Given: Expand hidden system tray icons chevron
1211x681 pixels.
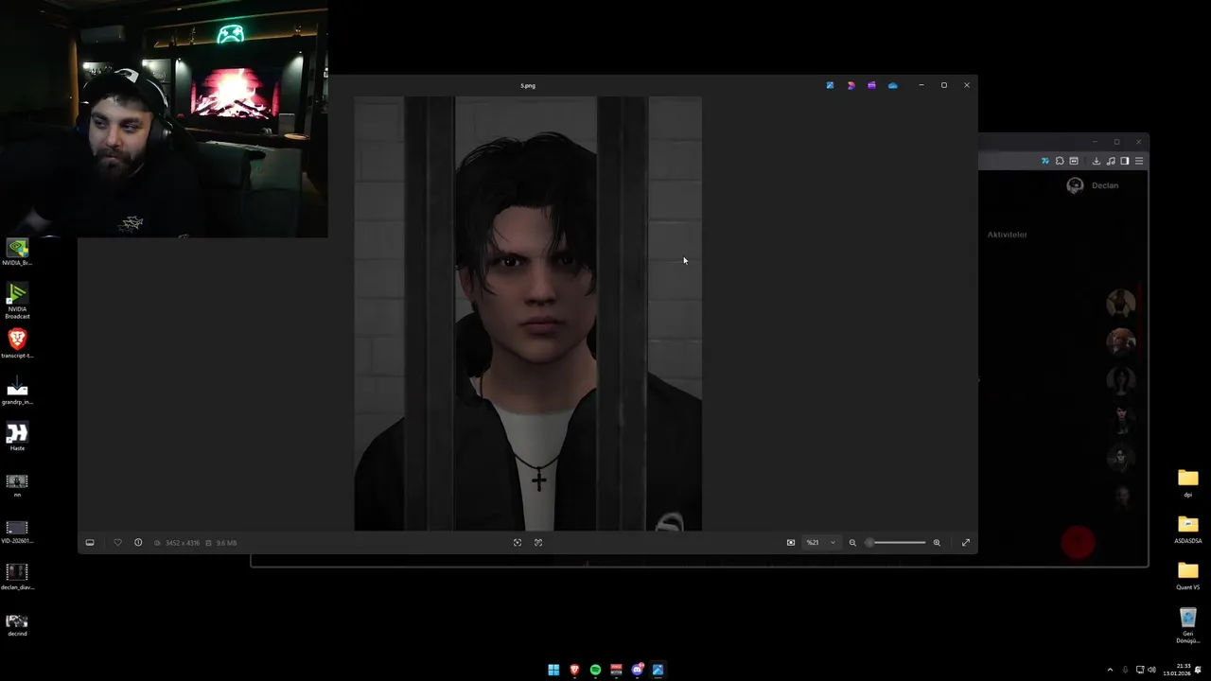Looking at the screenshot, I should click(x=1110, y=670).
